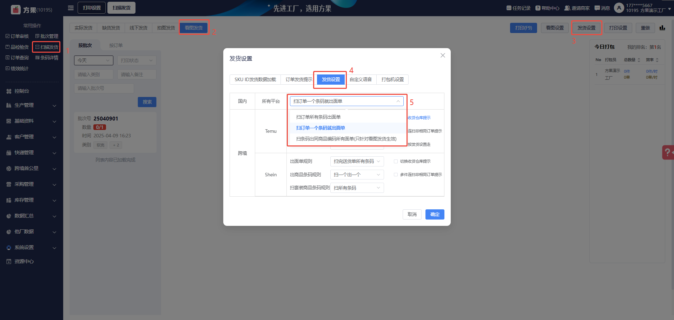This screenshot has height=320, width=674.
Task: Collapse the sidebar with the hamburger icon
Action: [x=71, y=8]
